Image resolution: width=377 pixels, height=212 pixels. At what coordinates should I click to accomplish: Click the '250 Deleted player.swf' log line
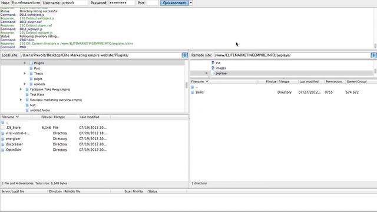(x=35, y=25)
